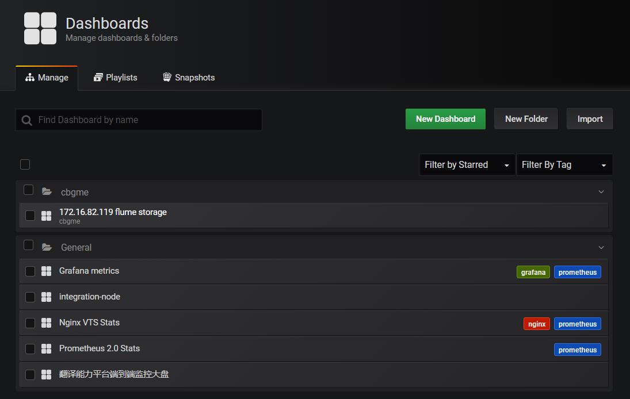Viewport: 630px width, 399px height.
Task: Select the blue prometheus tag on Nginx VTS Stats
Action: (x=577, y=323)
